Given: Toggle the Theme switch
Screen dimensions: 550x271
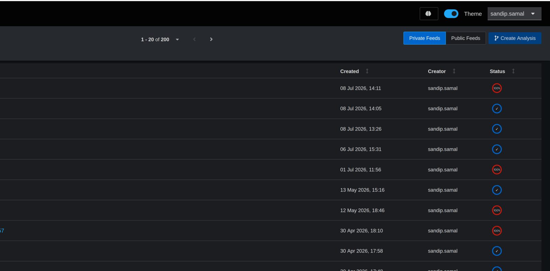Looking at the screenshot, I should (451, 14).
